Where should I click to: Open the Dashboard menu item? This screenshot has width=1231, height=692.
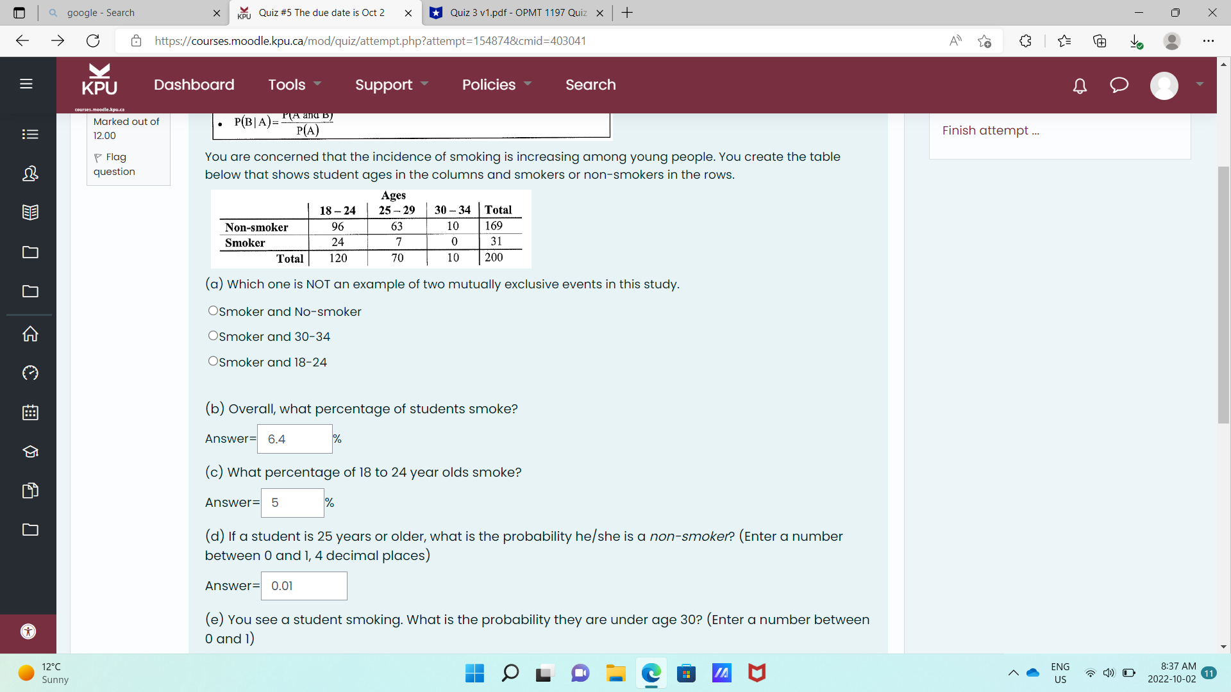[194, 85]
